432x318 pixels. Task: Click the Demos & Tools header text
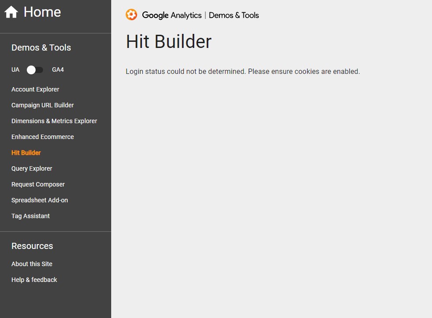(x=234, y=15)
